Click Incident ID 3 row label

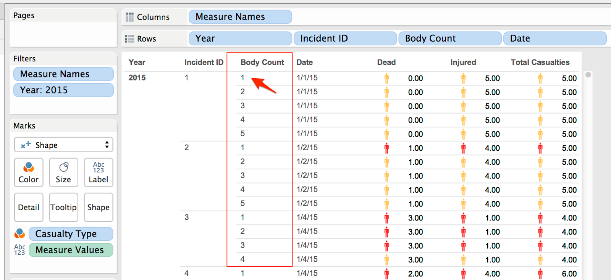pos(187,217)
